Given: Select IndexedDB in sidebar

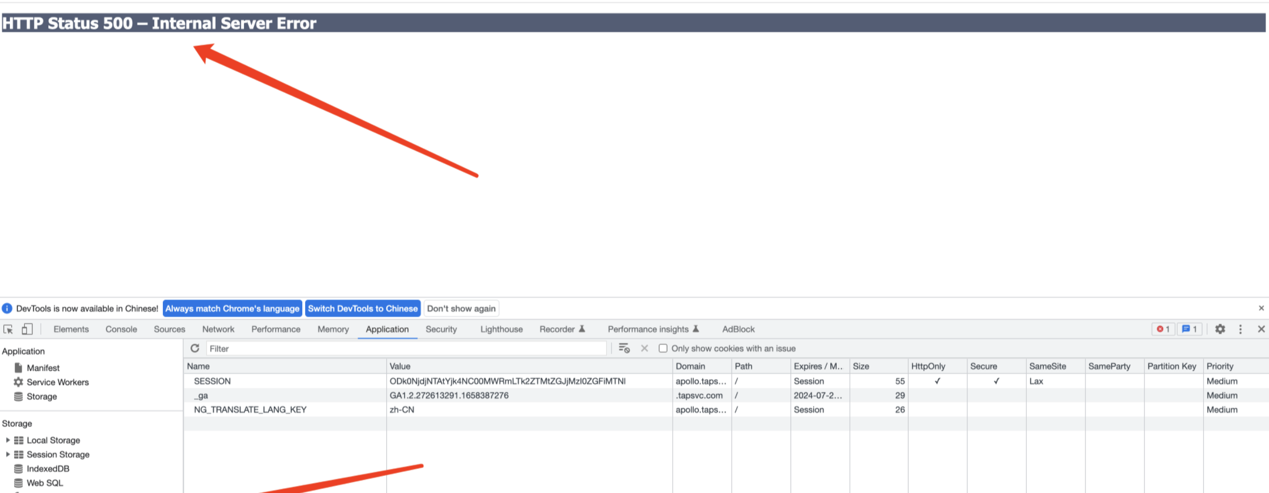Looking at the screenshot, I should (48, 469).
